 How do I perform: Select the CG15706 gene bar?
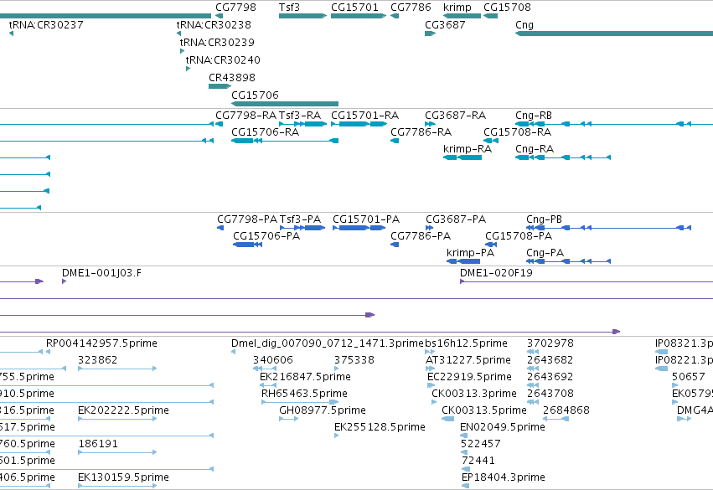[x=285, y=104]
